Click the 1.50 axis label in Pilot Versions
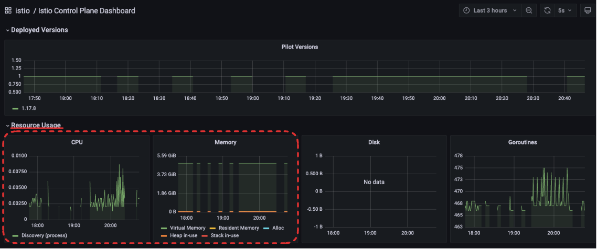This screenshot has width=597, height=250. click(17, 60)
